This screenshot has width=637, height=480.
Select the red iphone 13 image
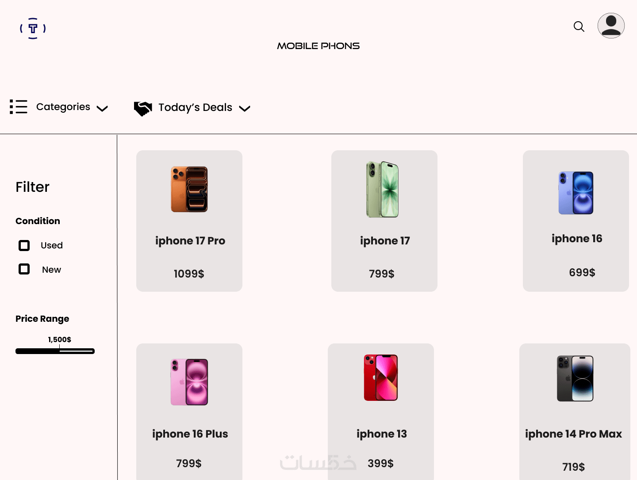pyautogui.click(x=381, y=377)
